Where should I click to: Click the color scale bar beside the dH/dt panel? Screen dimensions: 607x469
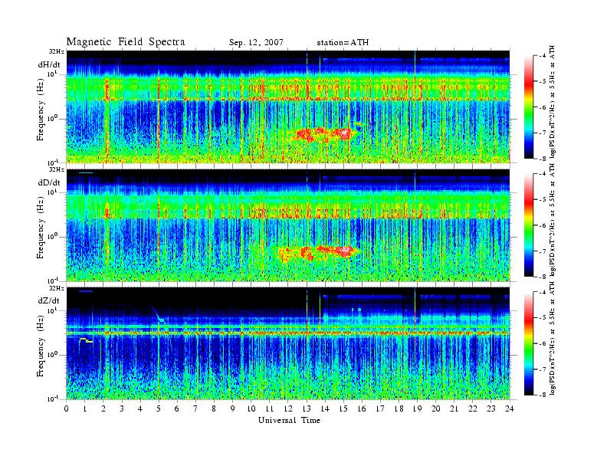(529, 107)
